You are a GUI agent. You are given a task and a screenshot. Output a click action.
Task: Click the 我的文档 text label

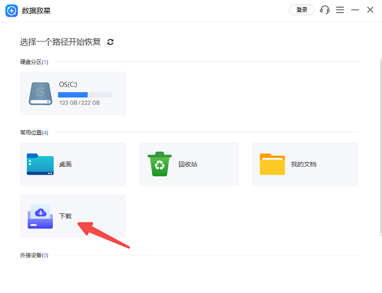pyautogui.click(x=304, y=164)
